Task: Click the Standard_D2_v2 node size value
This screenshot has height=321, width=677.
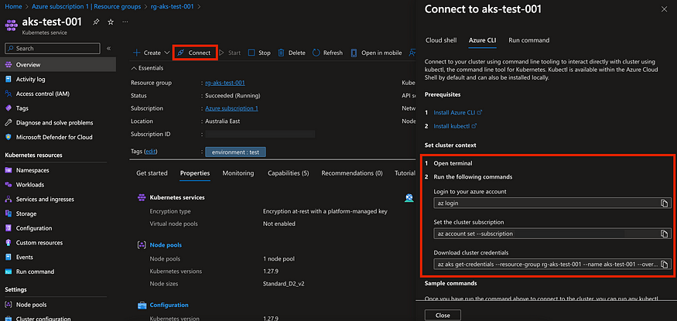Action: tap(283, 284)
